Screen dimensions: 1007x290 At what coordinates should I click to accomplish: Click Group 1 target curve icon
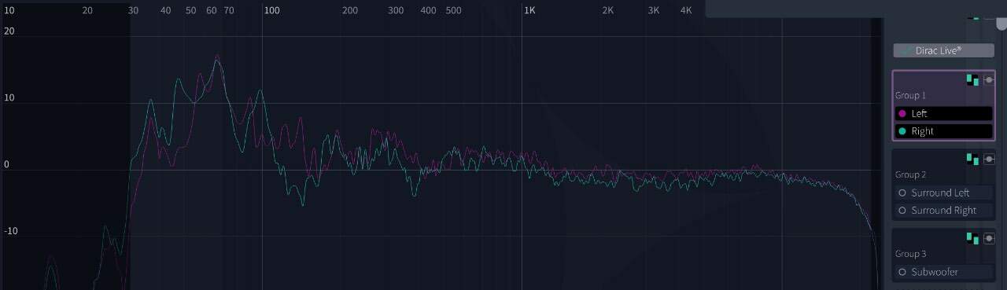pos(989,79)
